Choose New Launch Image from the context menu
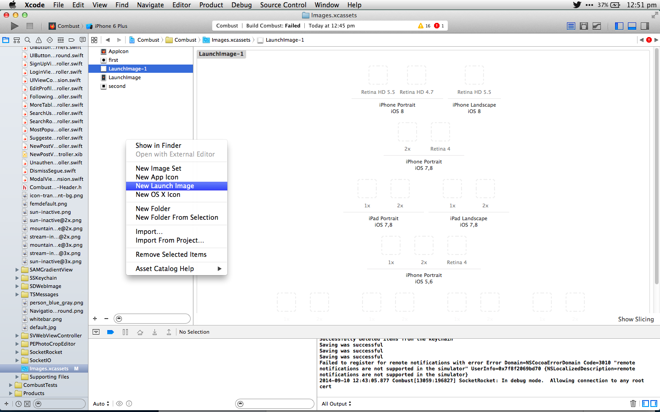660x412 pixels. [x=176, y=186]
